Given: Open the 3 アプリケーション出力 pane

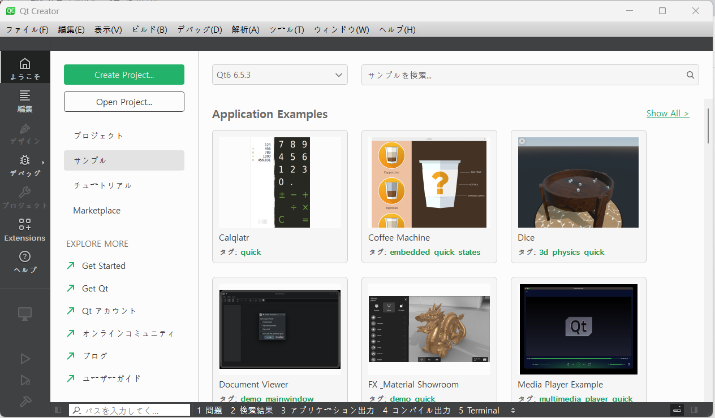Looking at the screenshot, I should point(328,410).
